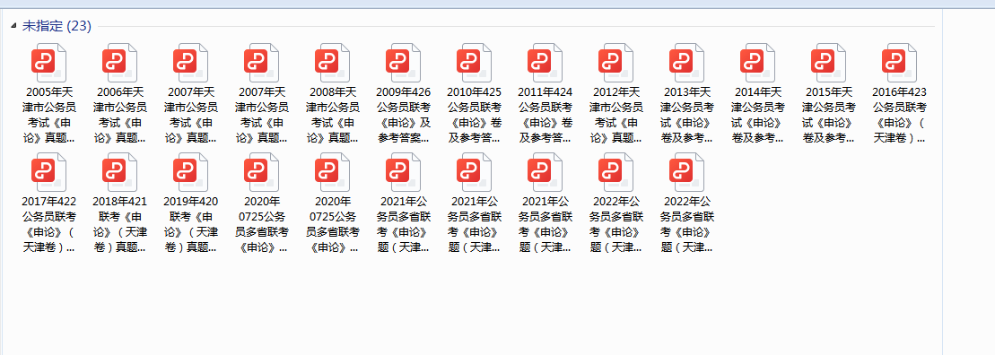Select the 2009年426公务员联考 file name label

click(404, 115)
